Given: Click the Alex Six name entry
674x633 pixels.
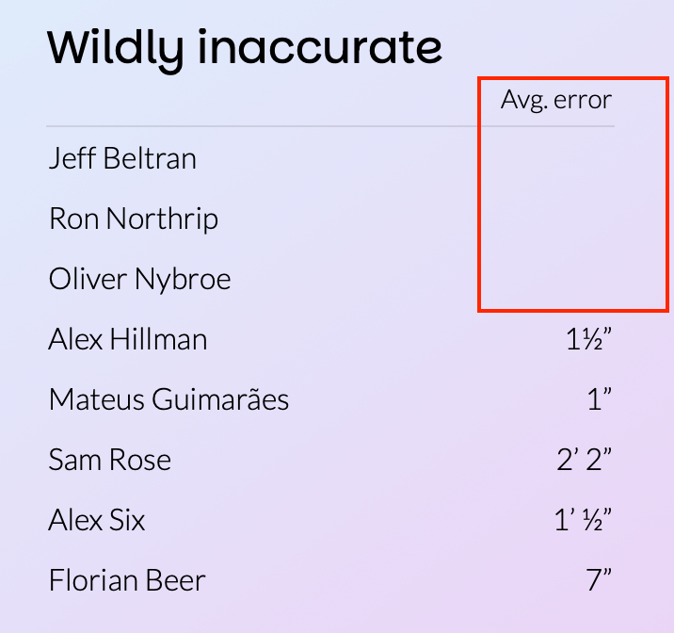Looking at the screenshot, I should coord(97,520).
